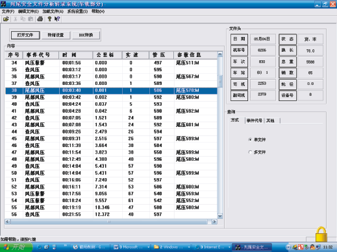The height and width of the screenshot is (252, 337).
Task: Expand the system tray hidden-icons arrow
Action: point(288,247)
